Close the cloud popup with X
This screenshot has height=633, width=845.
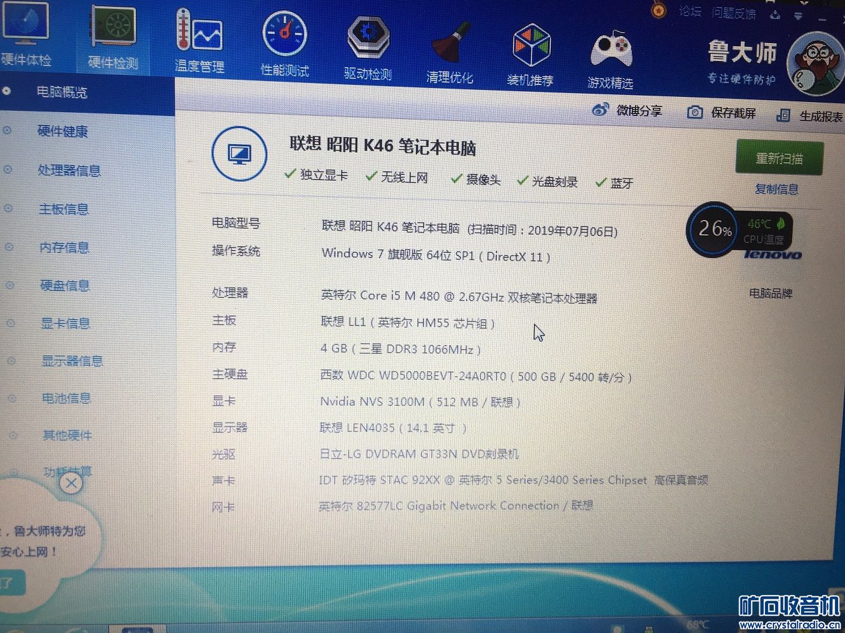point(71,484)
